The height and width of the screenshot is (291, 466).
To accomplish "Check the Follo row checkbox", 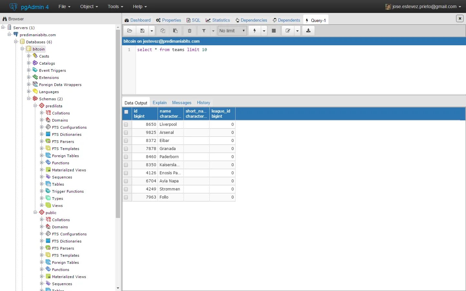I will [126, 197].
